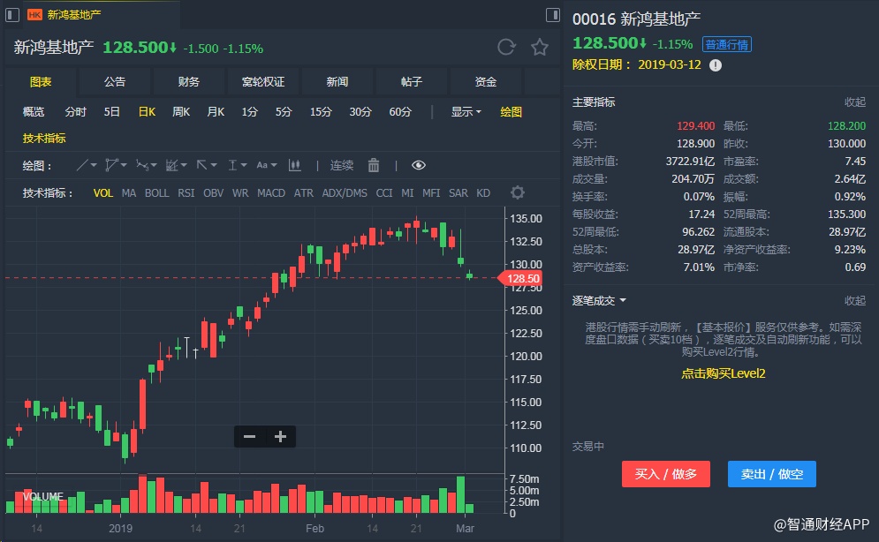This screenshot has height=542, width=879.
Task: Select the MACD technical indicator
Action: (271, 192)
